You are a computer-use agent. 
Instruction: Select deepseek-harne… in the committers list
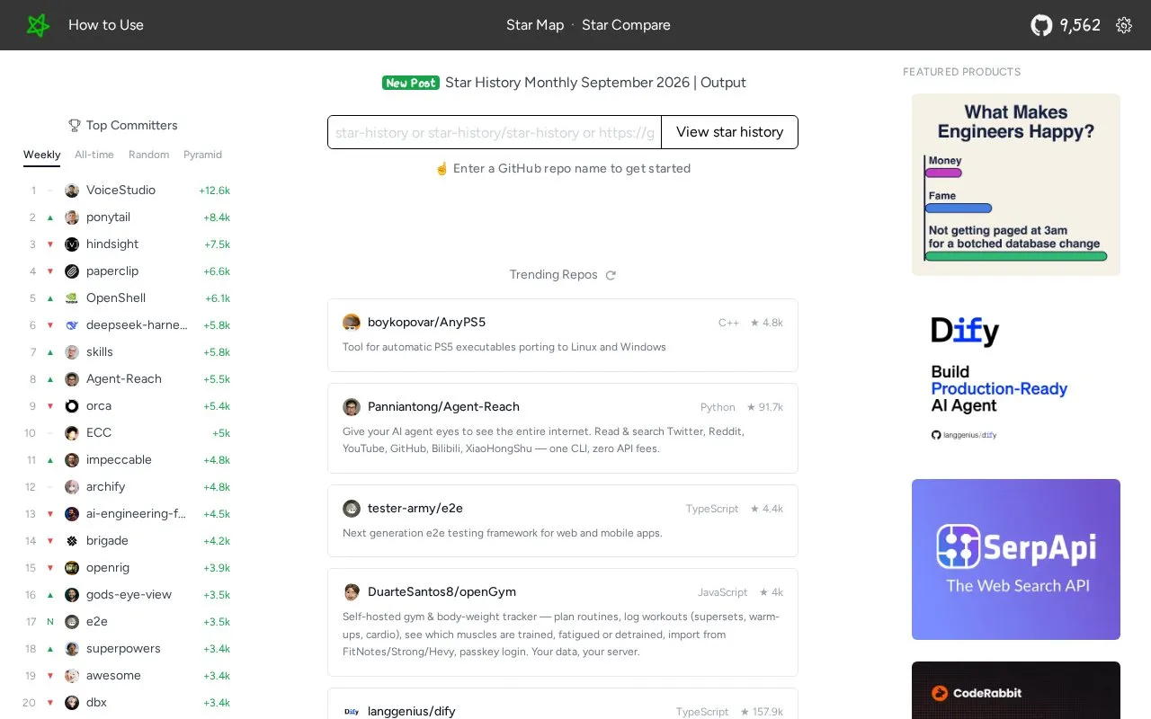point(137,325)
